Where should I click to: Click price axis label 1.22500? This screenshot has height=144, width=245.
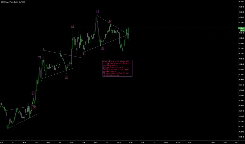(242, 38)
